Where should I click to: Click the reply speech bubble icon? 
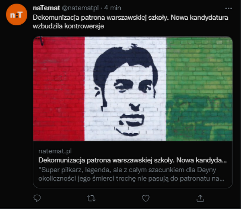pos(37,198)
